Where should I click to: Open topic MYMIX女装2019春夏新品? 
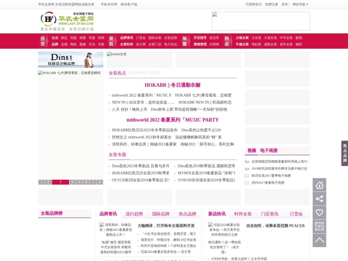point(206,173)
